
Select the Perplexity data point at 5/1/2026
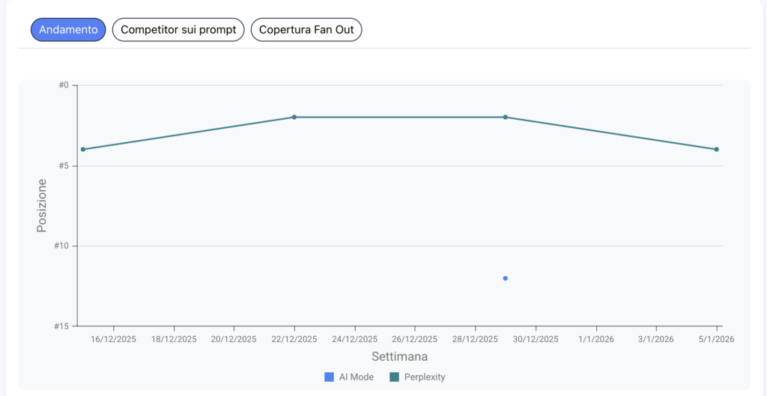717,149
